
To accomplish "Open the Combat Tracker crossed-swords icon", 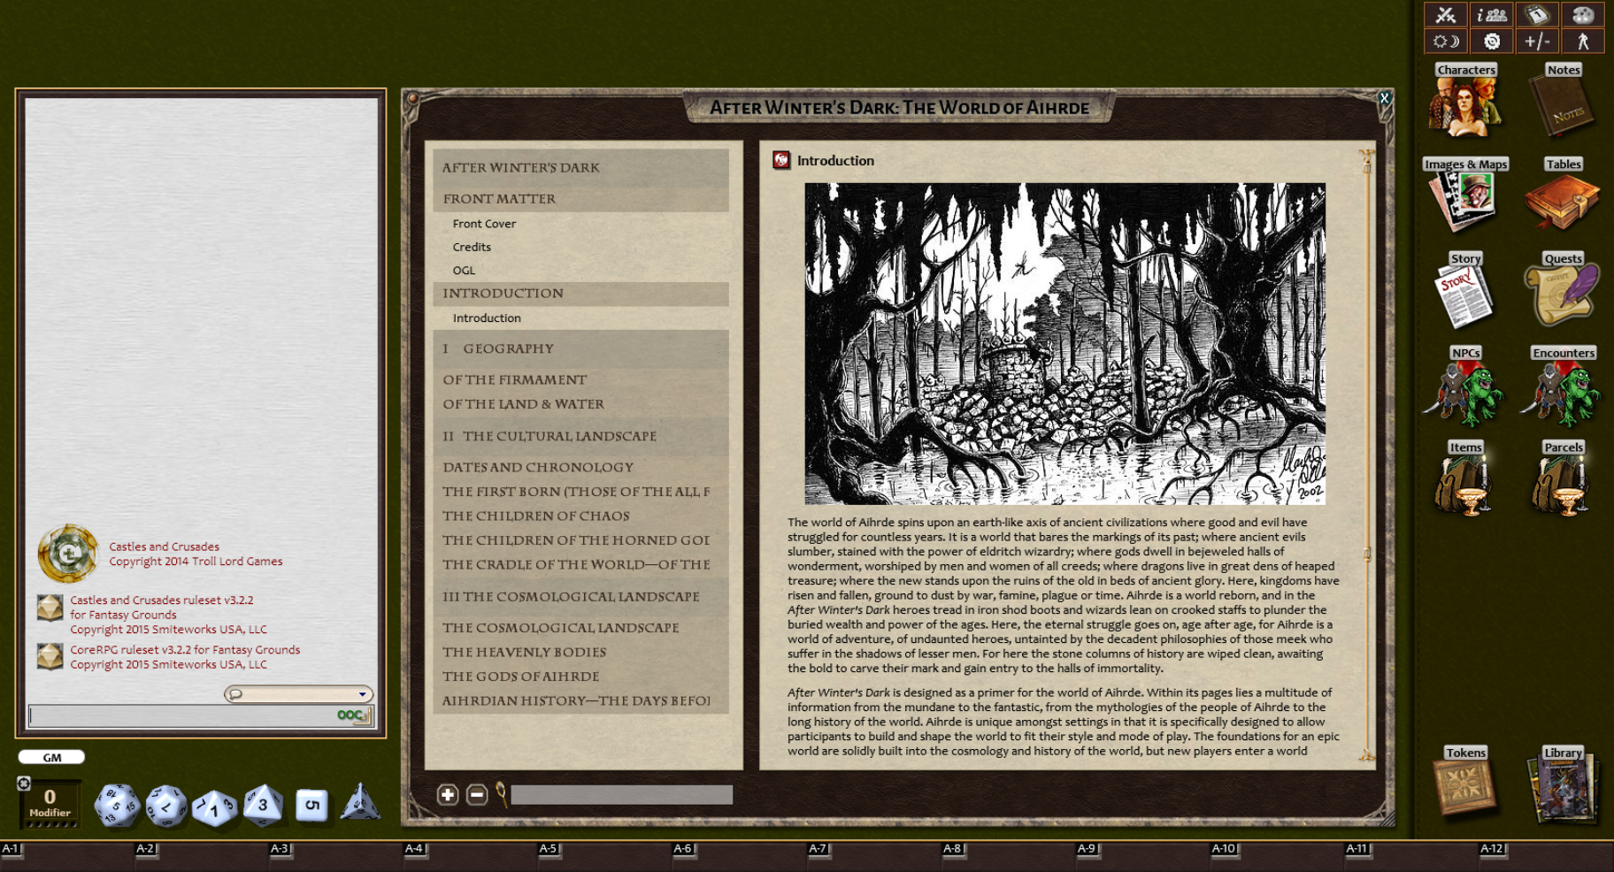I will point(1446,15).
